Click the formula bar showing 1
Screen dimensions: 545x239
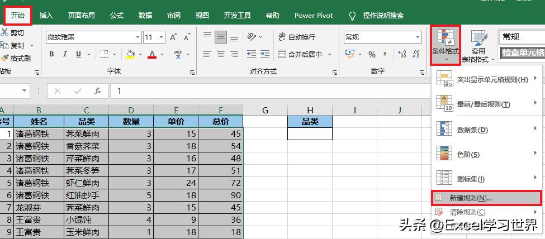click(x=270, y=91)
